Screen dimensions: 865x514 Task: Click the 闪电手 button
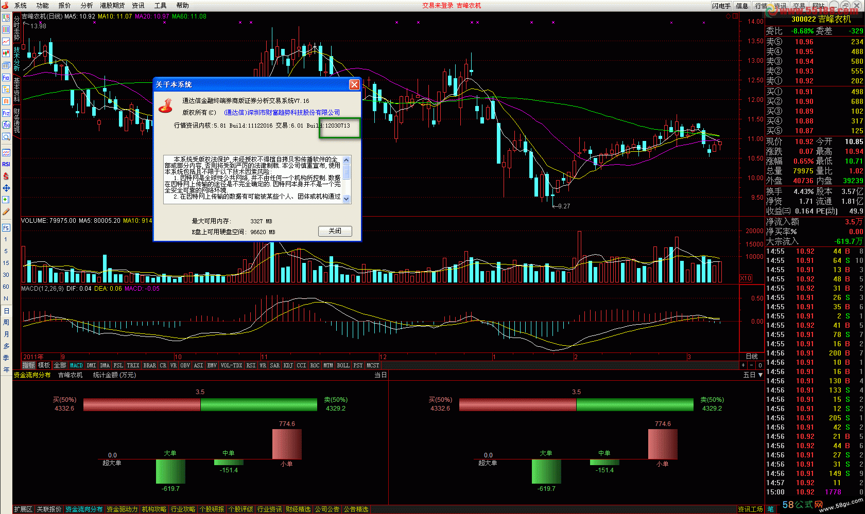(721, 6)
